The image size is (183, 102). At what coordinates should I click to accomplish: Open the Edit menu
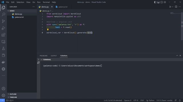[x=13, y=2]
